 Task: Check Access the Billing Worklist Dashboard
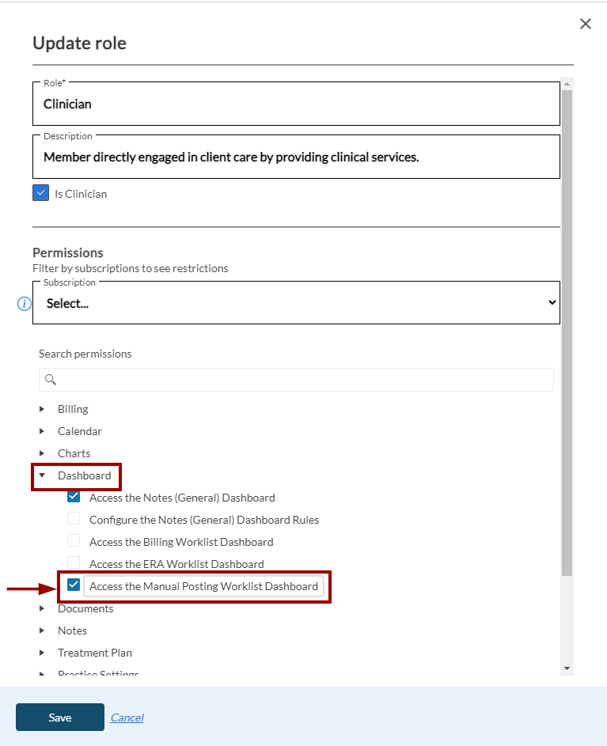click(x=74, y=542)
